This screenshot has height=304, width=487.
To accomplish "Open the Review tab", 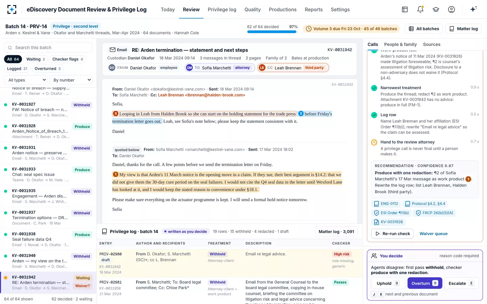I will pyautogui.click(x=191, y=9).
